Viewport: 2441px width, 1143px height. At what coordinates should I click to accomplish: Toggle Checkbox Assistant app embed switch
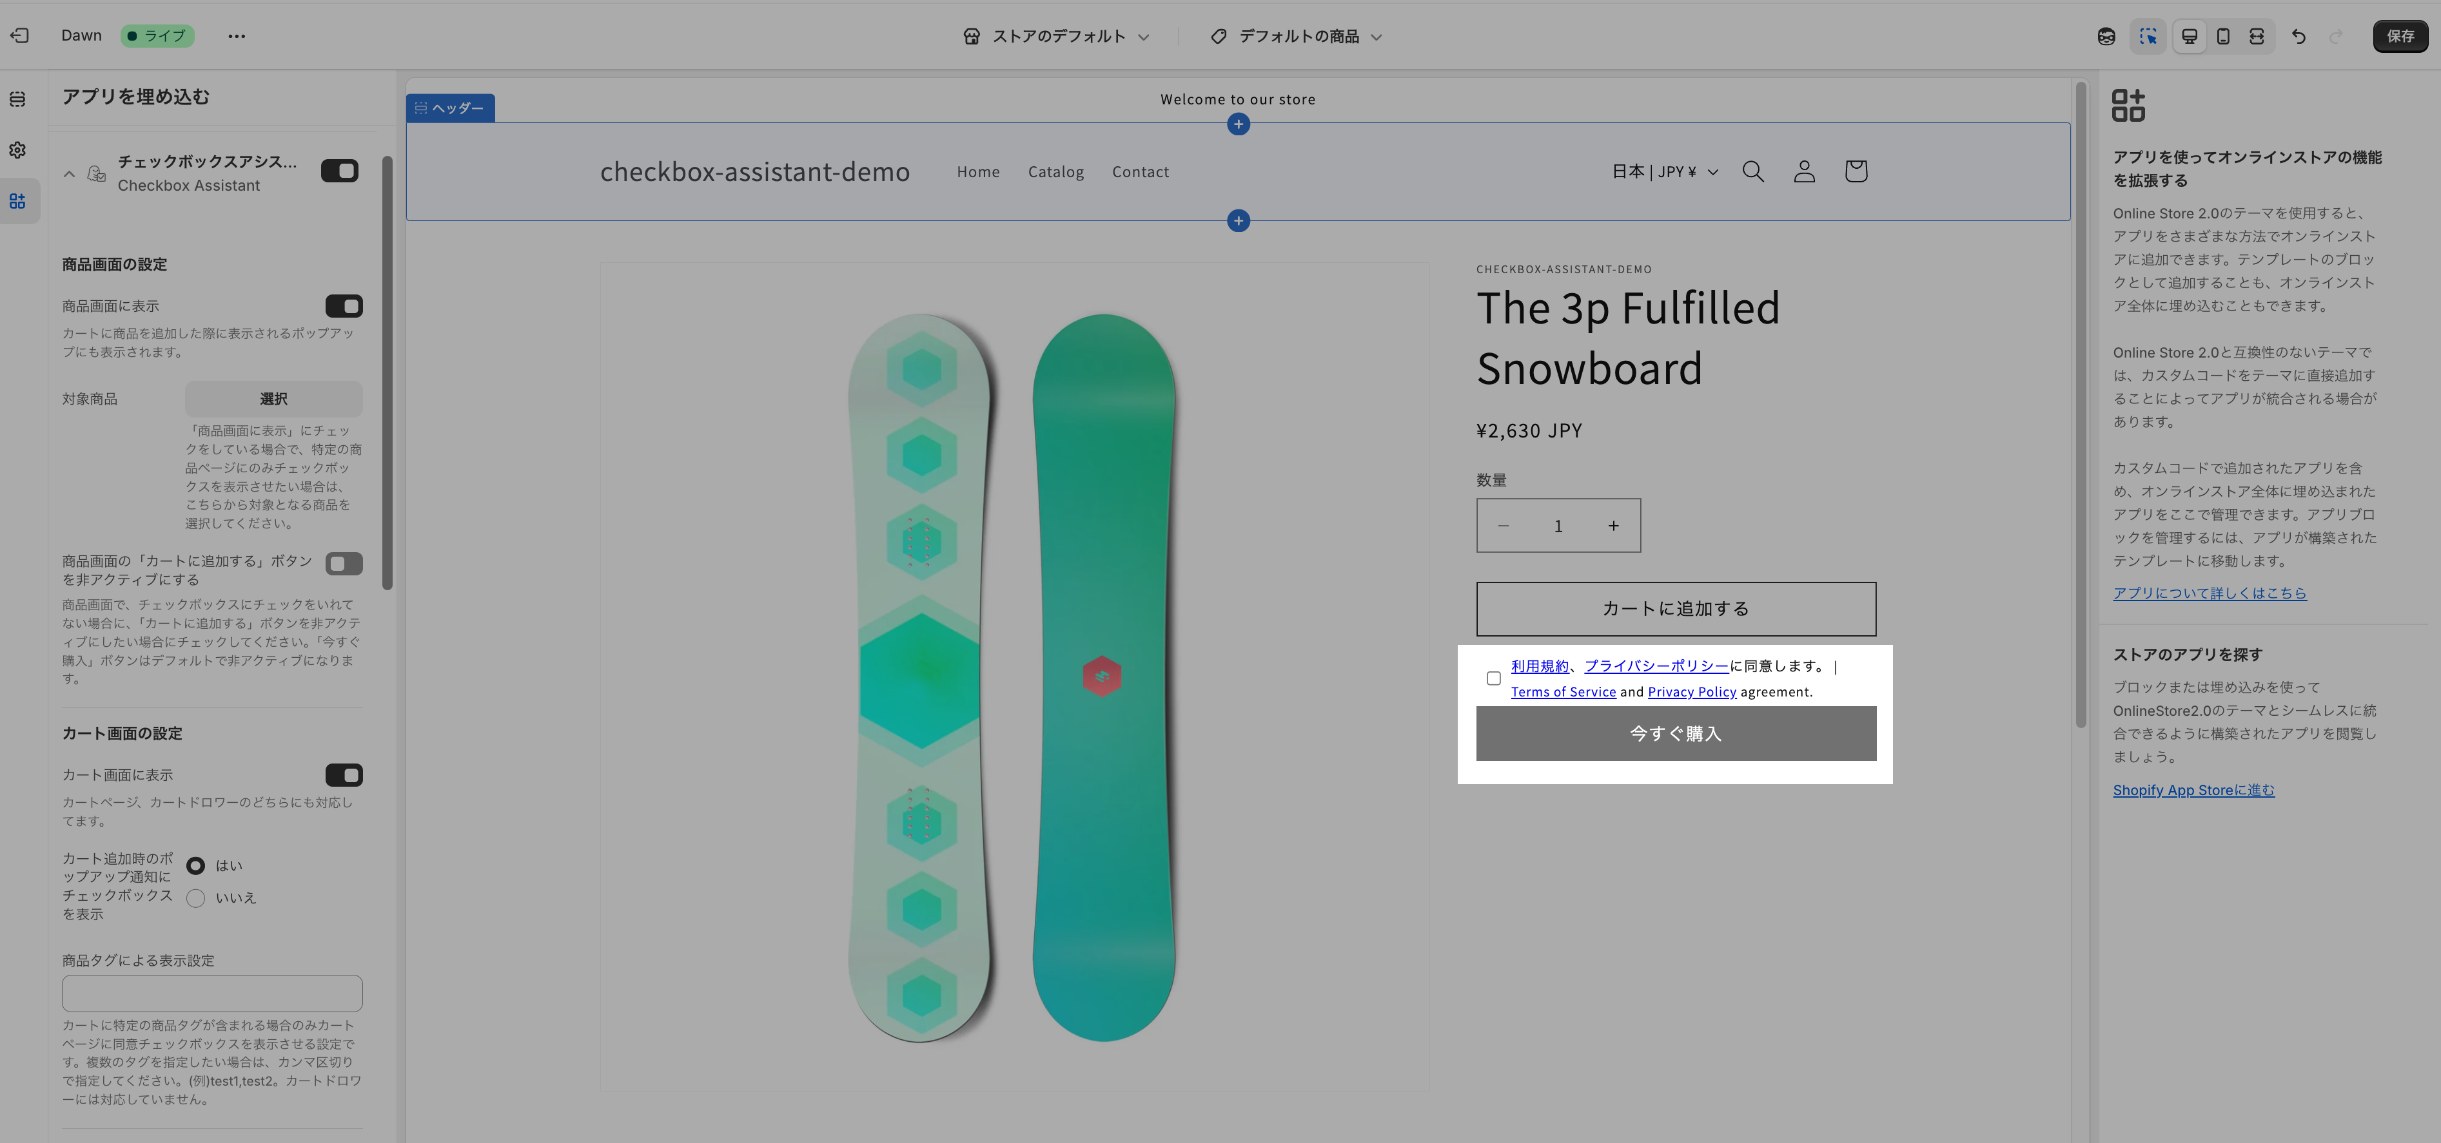[339, 171]
